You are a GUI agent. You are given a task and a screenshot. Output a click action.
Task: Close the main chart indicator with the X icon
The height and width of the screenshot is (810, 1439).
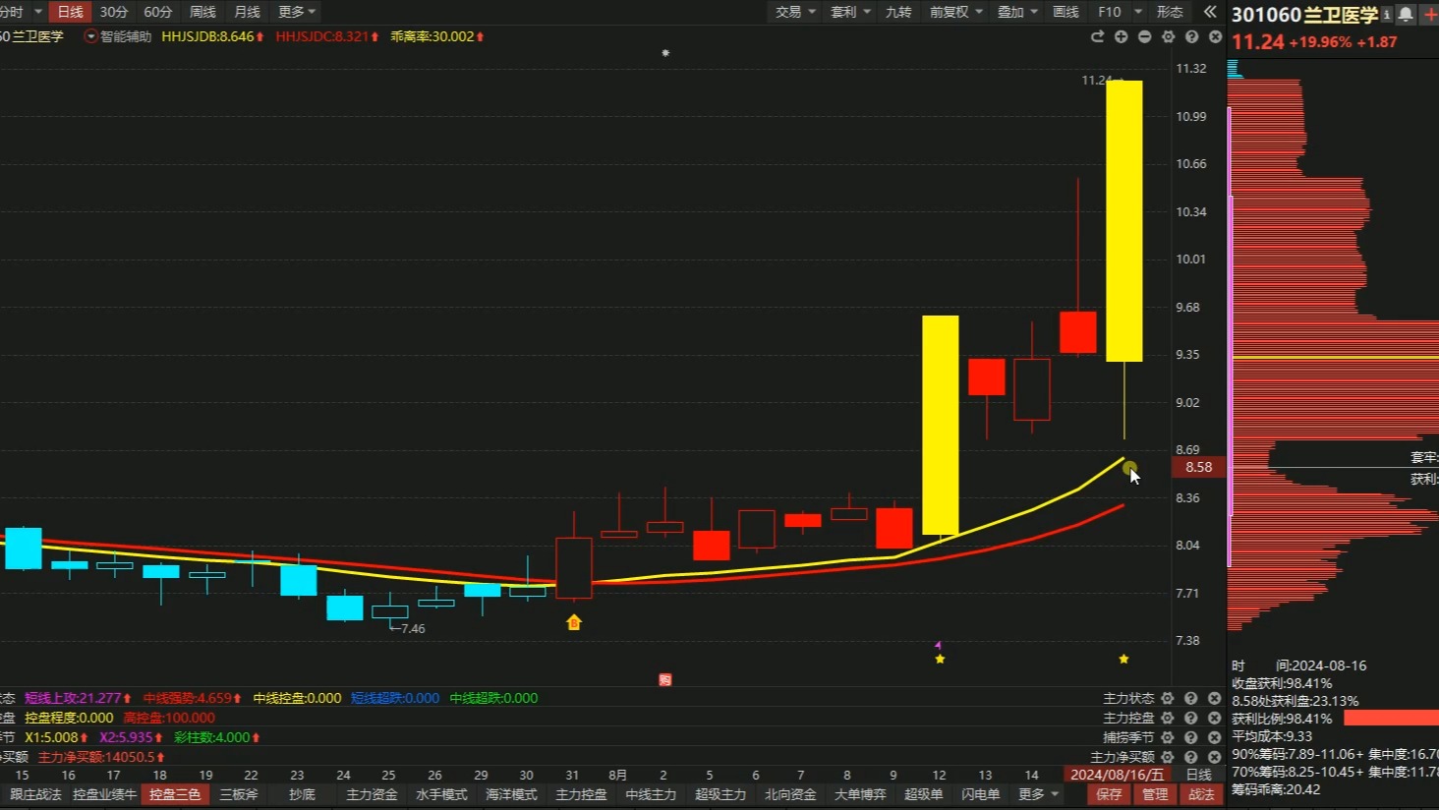(x=1215, y=36)
